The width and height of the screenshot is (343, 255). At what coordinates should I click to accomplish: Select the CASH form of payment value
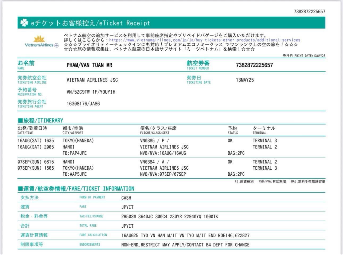(126, 198)
